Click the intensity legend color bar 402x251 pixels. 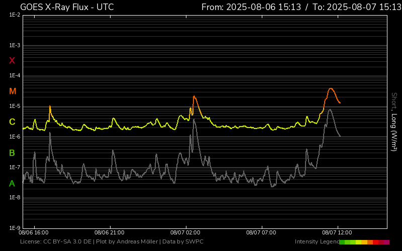pyautogui.click(x=364, y=242)
